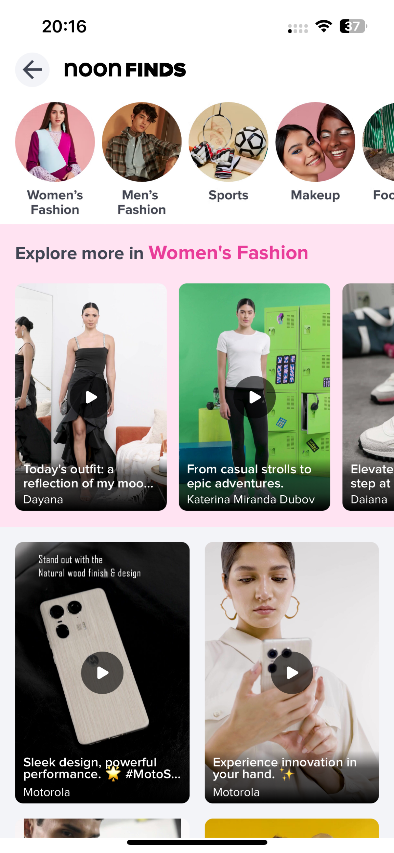Tap the battery indicator in status bar
Screen dimensions: 394x853
pos(353,26)
